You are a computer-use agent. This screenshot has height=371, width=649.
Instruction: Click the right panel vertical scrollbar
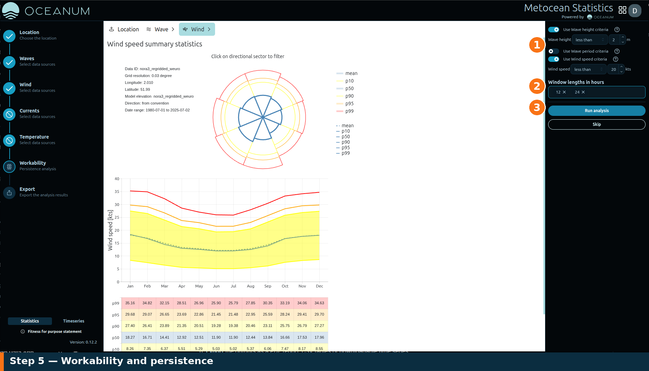click(x=544, y=175)
